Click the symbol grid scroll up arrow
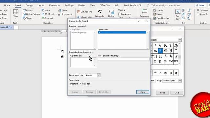The image size is (210, 118). pos(180,44)
